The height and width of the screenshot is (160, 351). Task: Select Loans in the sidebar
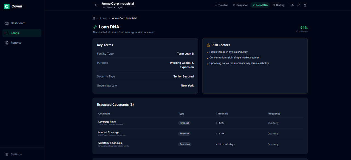22,33
